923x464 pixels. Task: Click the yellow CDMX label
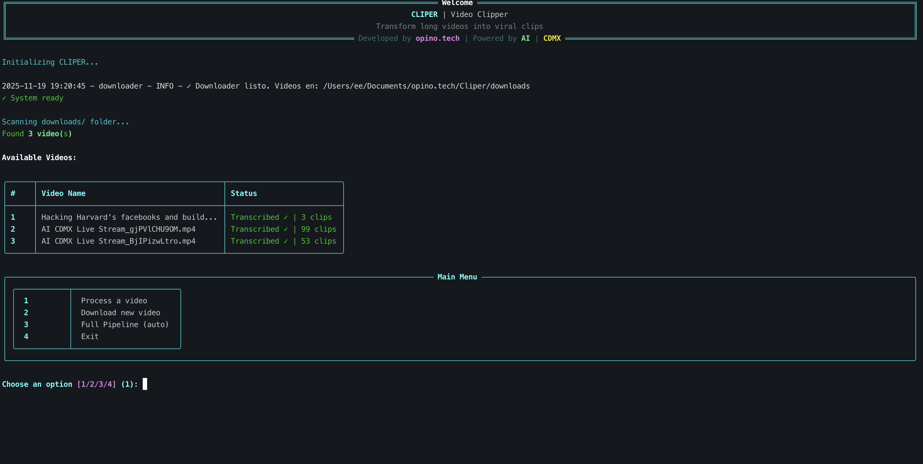point(552,38)
